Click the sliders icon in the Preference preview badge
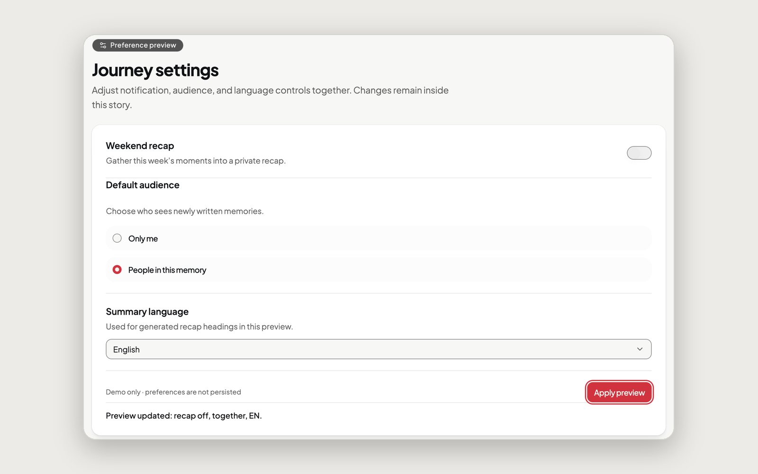The image size is (758, 474). click(103, 46)
